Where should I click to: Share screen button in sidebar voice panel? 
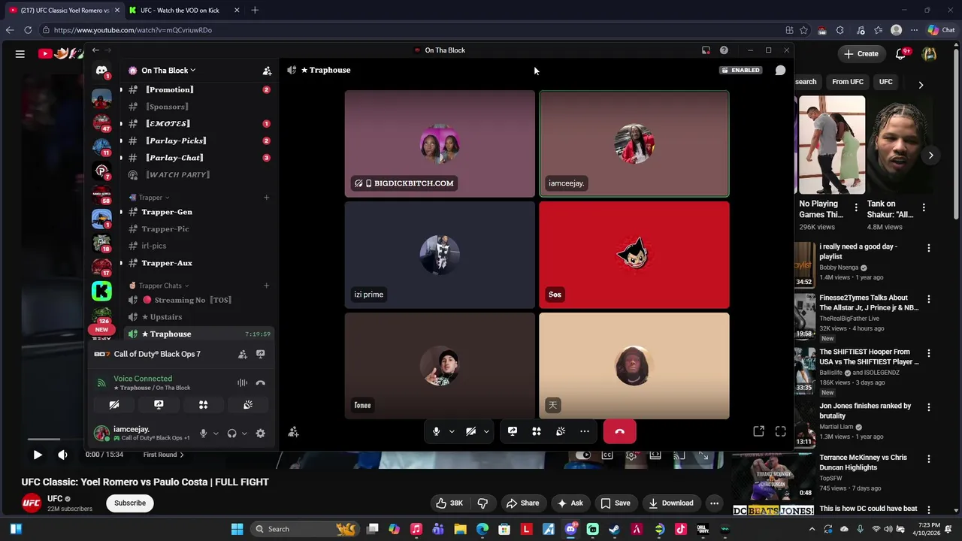[x=159, y=405]
